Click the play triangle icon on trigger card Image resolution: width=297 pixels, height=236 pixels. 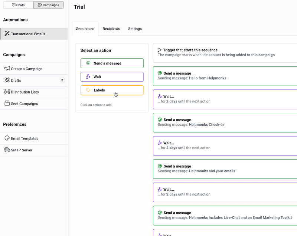click(160, 50)
